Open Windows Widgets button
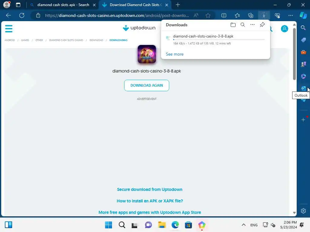310x232 pixels. coord(8,225)
